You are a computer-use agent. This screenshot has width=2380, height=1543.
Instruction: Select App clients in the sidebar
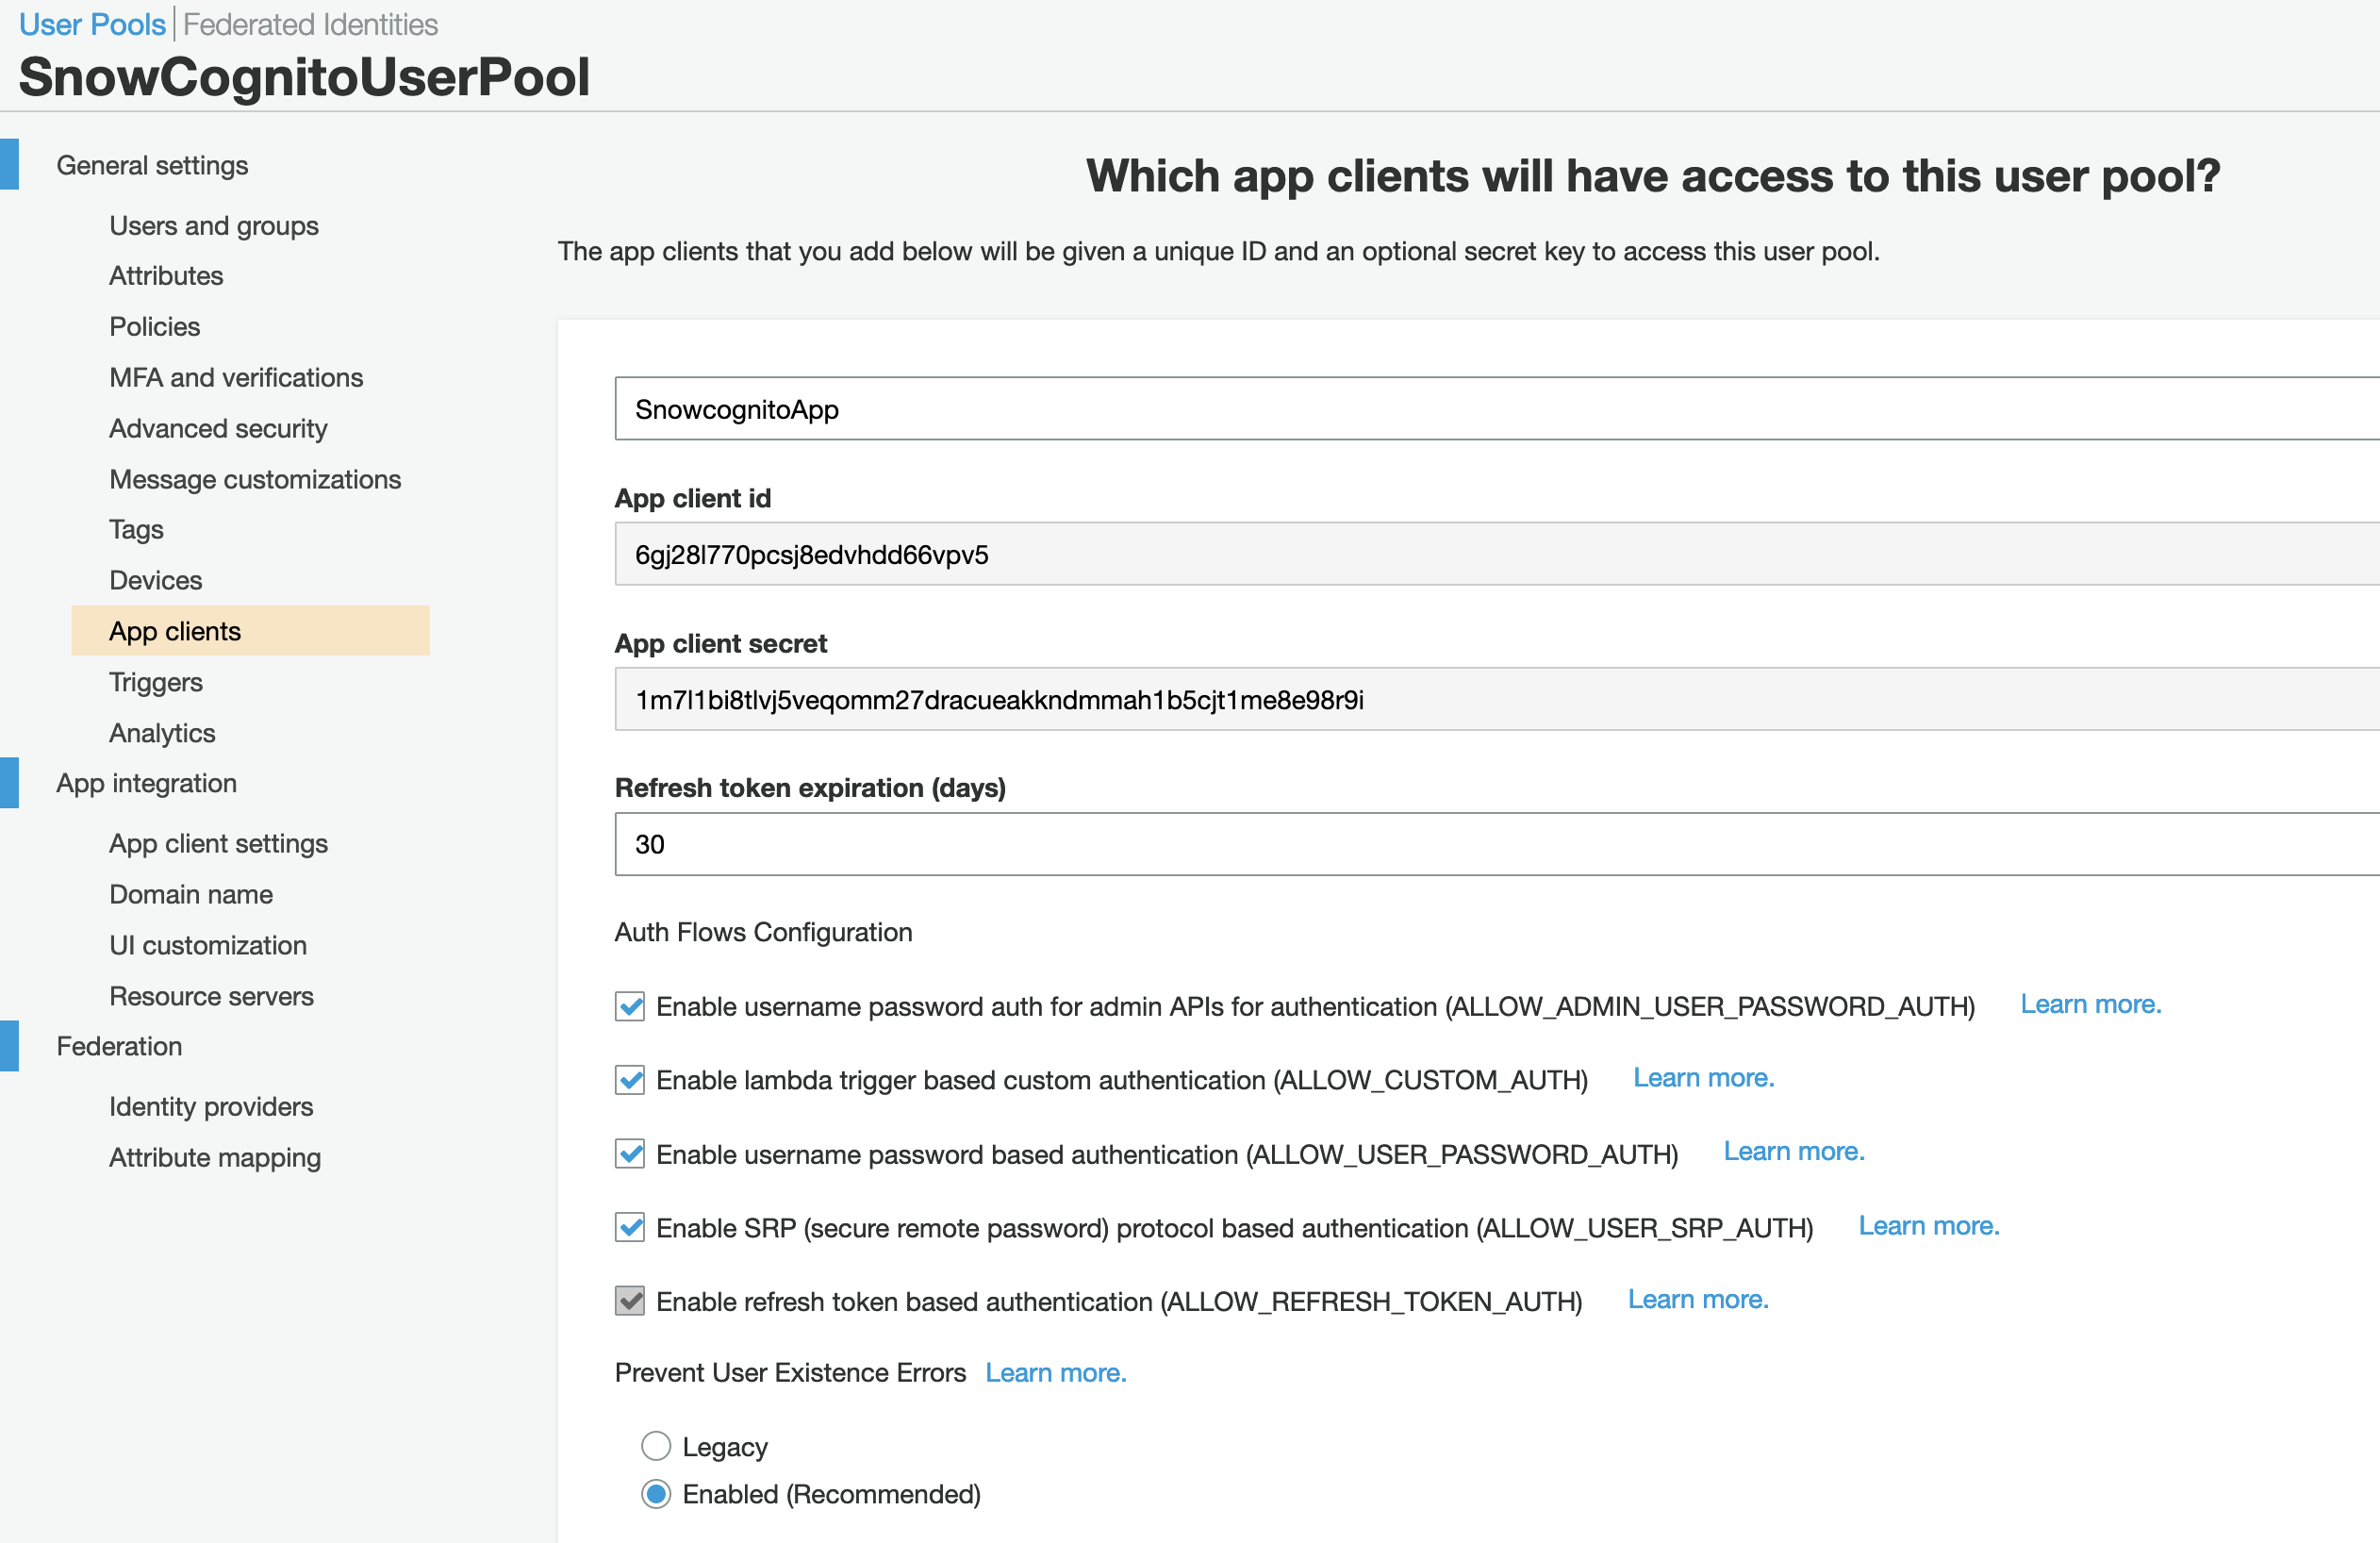[174, 631]
